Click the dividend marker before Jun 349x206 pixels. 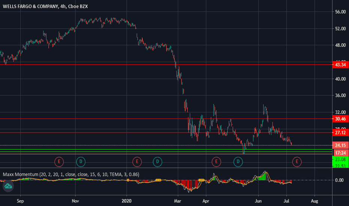238,162
